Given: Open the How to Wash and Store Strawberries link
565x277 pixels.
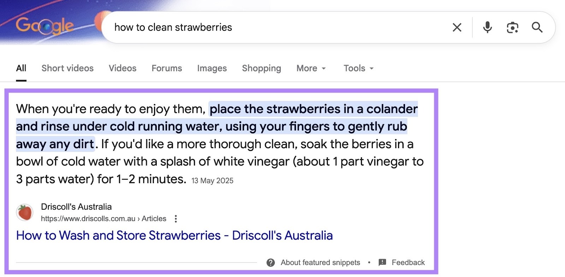Looking at the screenshot, I should click(174, 235).
